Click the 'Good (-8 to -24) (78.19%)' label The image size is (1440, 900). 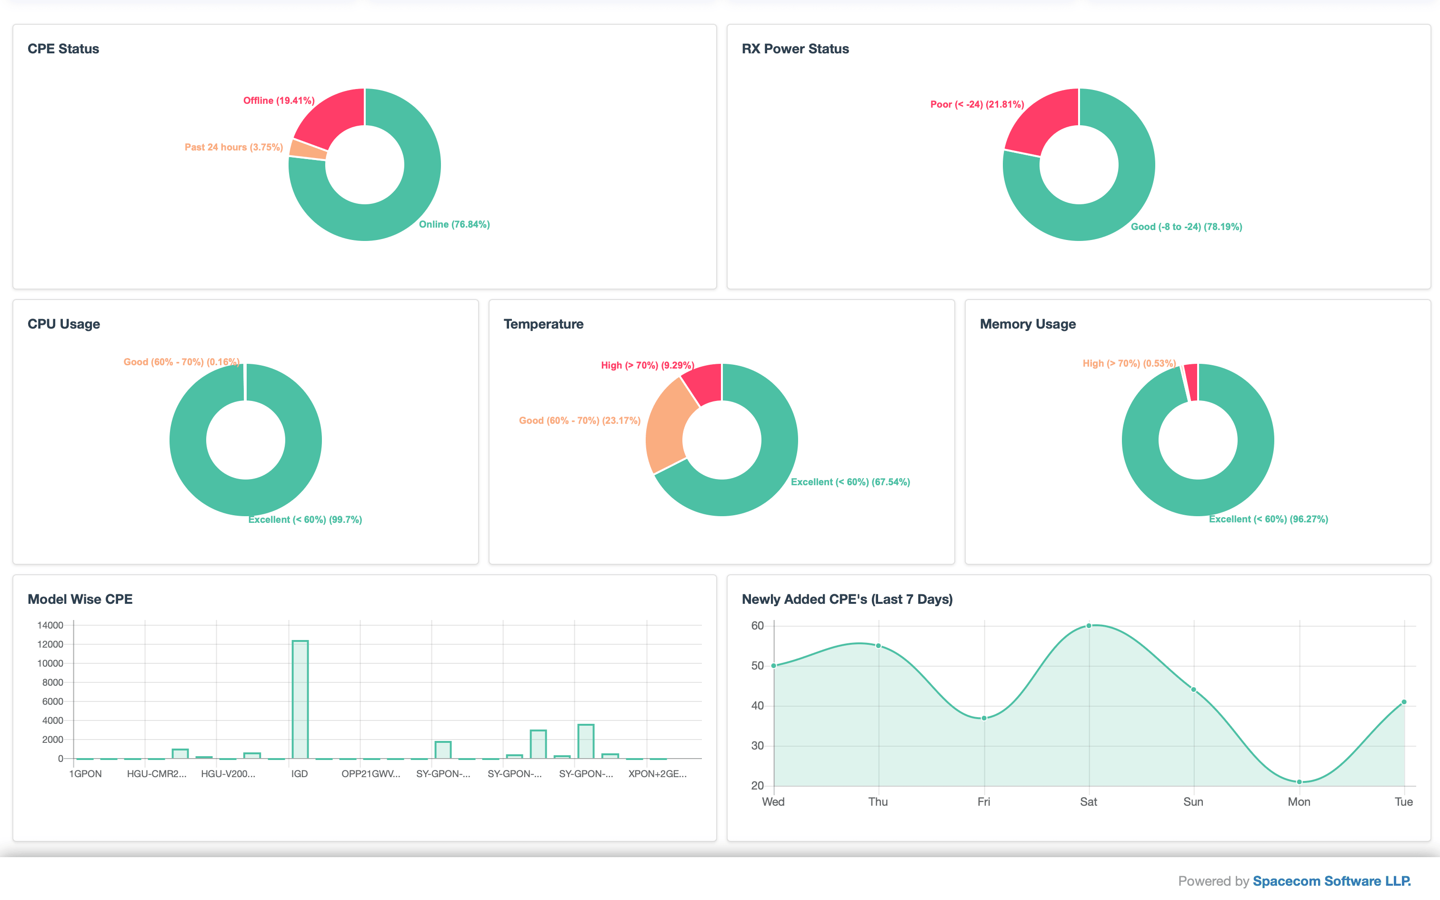[x=1187, y=227]
